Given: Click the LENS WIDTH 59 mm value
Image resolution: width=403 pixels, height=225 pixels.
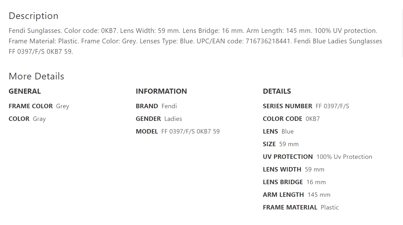Looking at the screenshot, I should click(x=314, y=169).
